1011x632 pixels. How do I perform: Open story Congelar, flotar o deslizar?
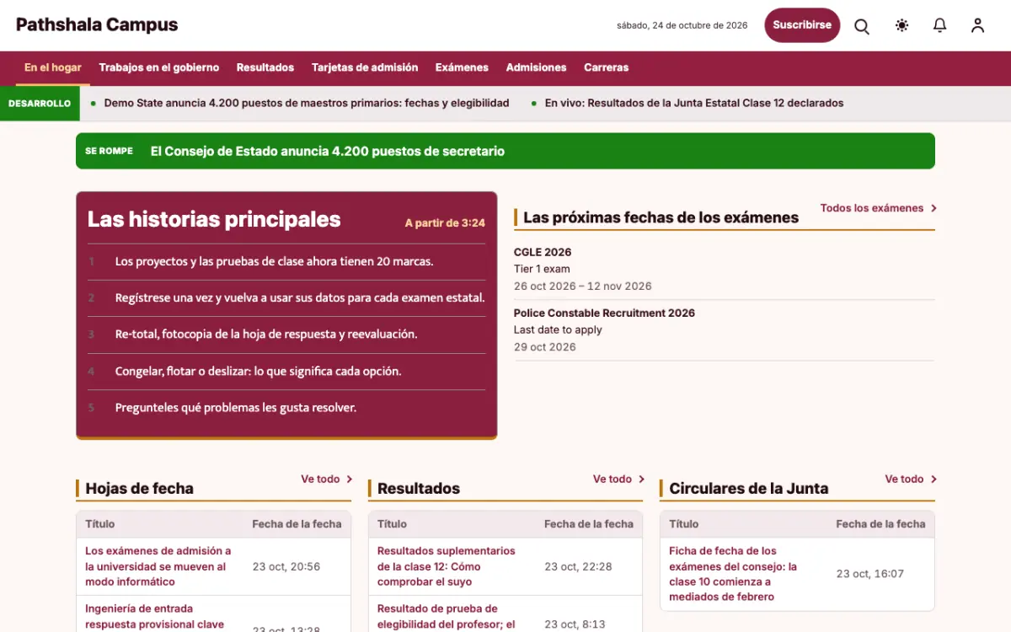(x=259, y=372)
